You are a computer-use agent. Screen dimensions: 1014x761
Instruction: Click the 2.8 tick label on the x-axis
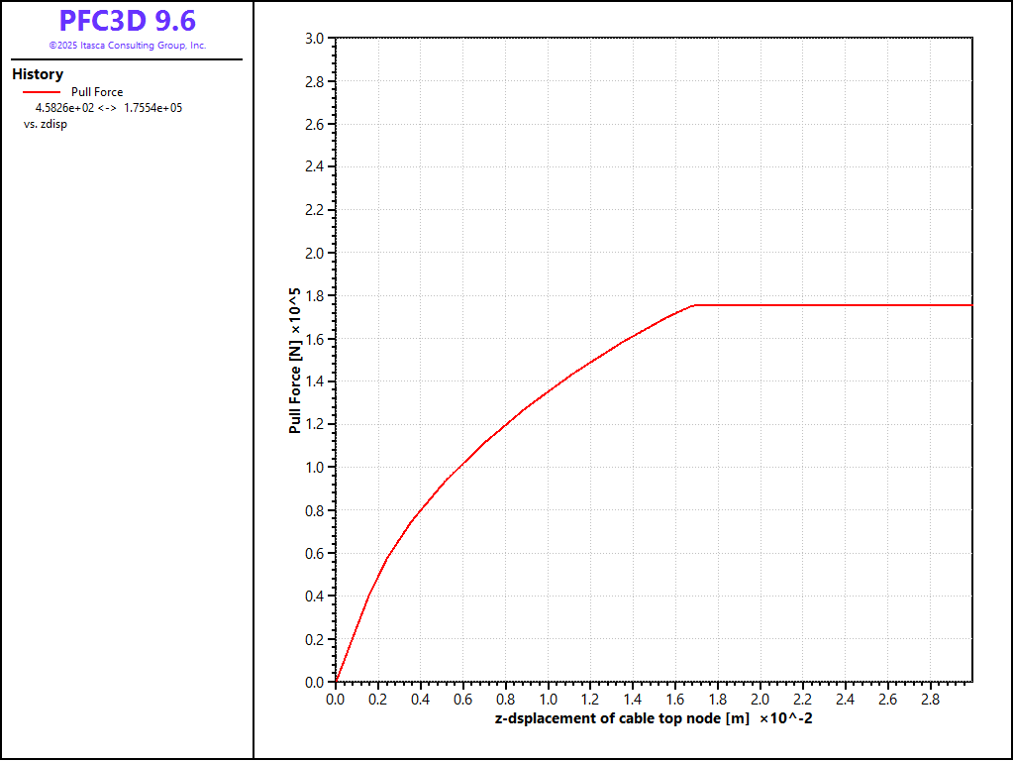[x=929, y=699]
